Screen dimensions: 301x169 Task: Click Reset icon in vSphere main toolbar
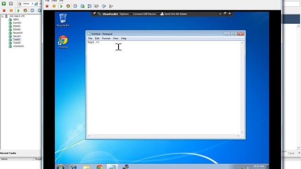(x=25, y=10)
